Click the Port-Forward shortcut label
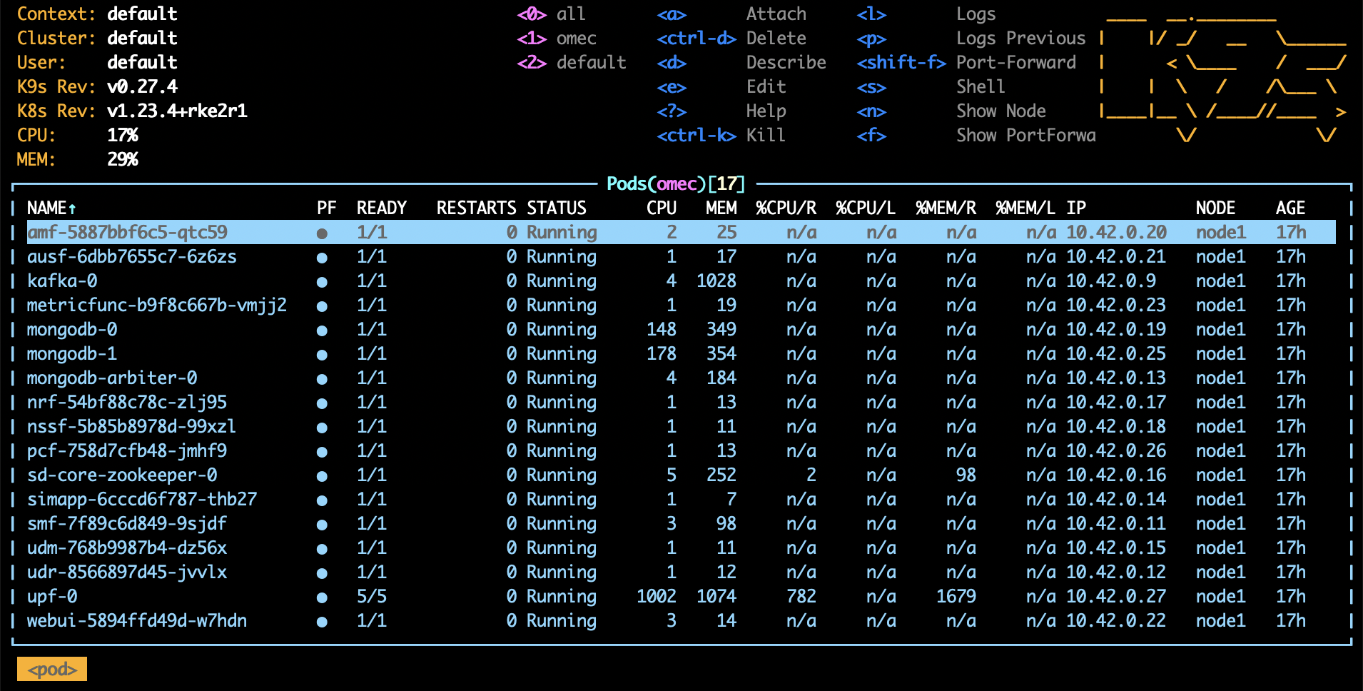The image size is (1363, 691). (x=1015, y=63)
